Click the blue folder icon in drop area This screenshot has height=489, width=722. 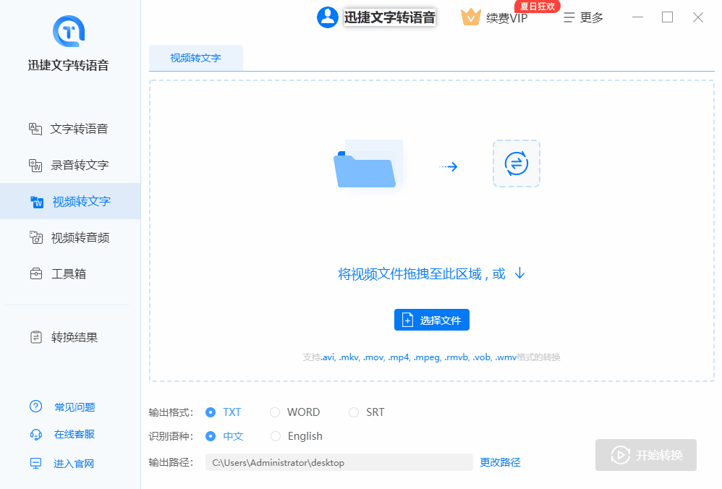[x=367, y=164]
